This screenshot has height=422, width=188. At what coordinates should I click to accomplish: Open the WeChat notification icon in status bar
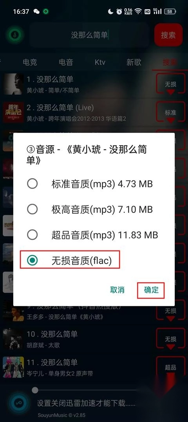point(36,11)
